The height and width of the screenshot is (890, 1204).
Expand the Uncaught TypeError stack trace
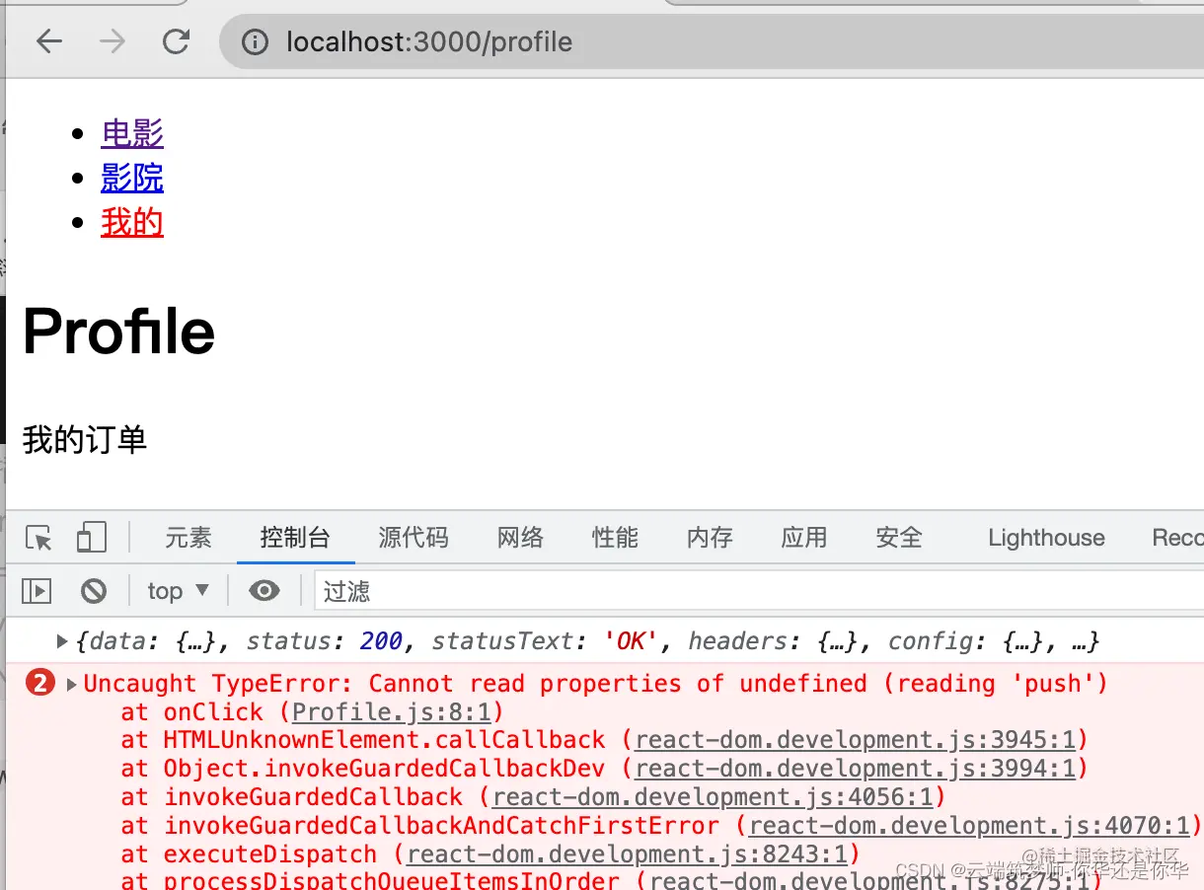coord(71,684)
